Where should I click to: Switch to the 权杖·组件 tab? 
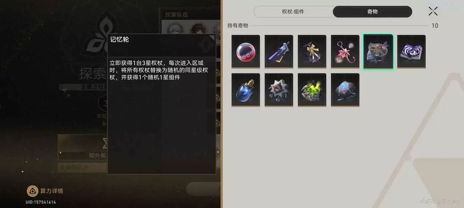tap(293, 12)
